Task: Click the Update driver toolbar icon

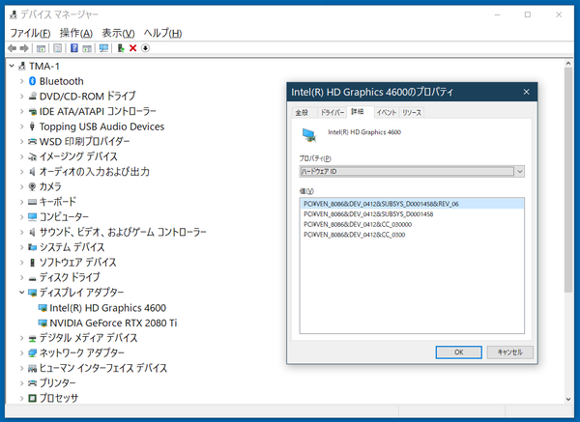Action: [x=121, y=48]
